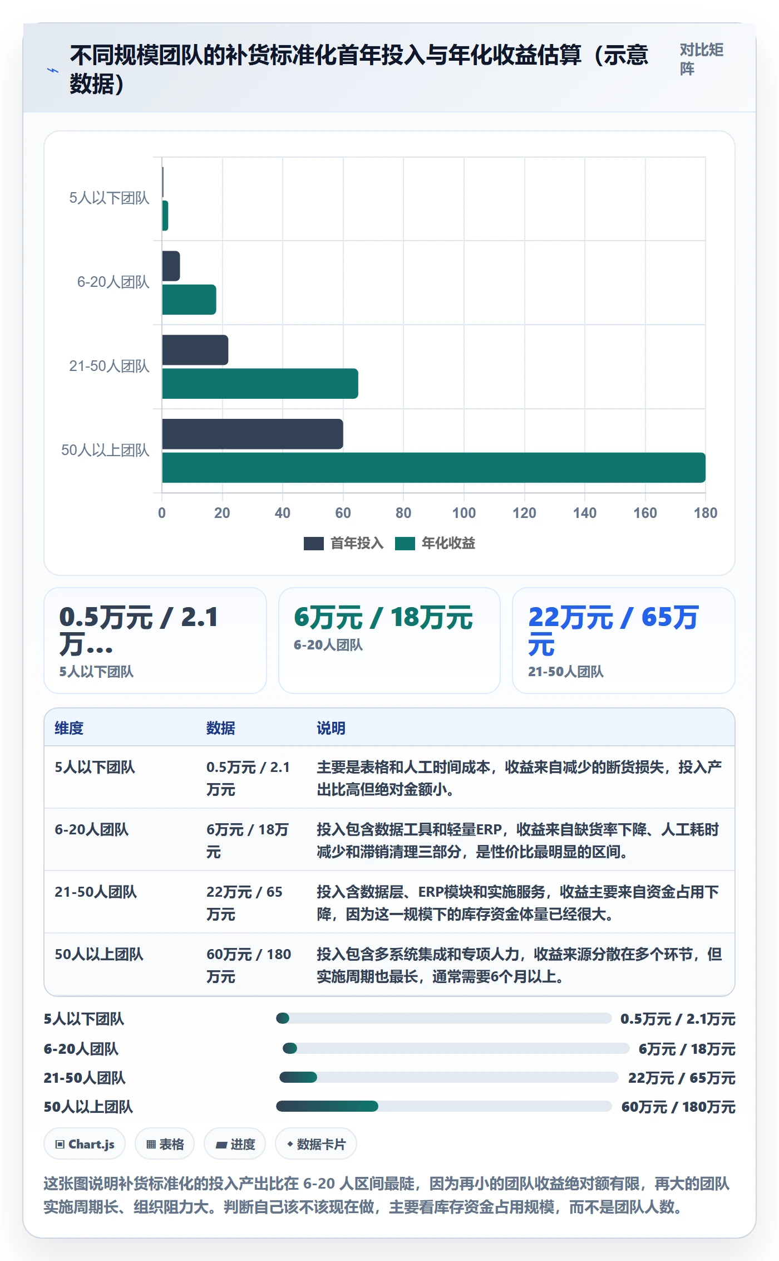
Task: Click the 说明 column header
Action: (331, 728)
